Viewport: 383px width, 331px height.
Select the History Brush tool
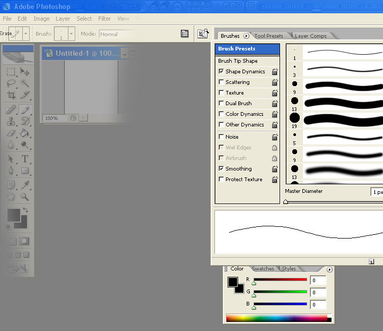pyautogui.click(x=25, y=121)
